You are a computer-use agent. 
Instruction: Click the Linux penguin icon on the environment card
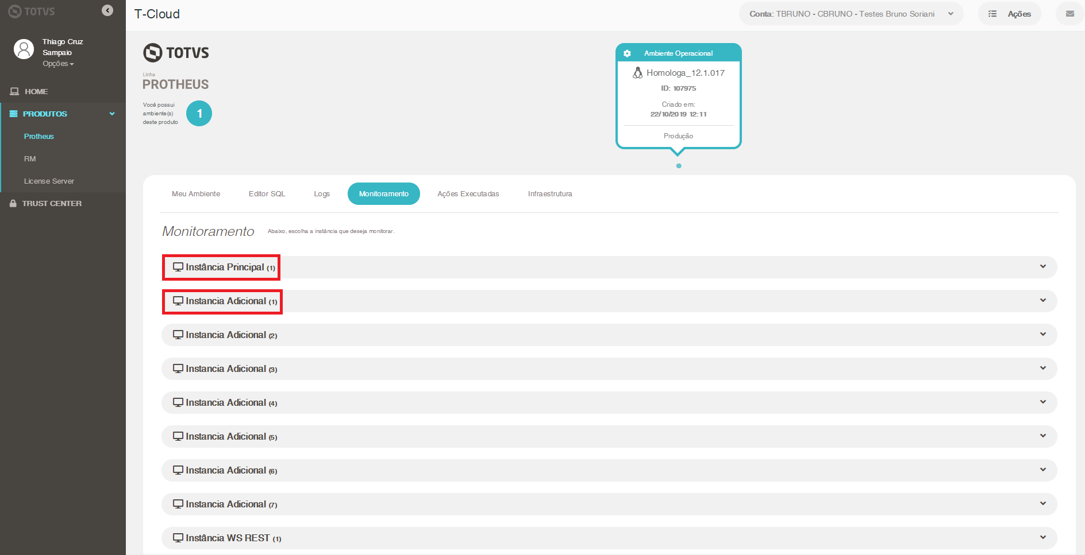[637, 73]
